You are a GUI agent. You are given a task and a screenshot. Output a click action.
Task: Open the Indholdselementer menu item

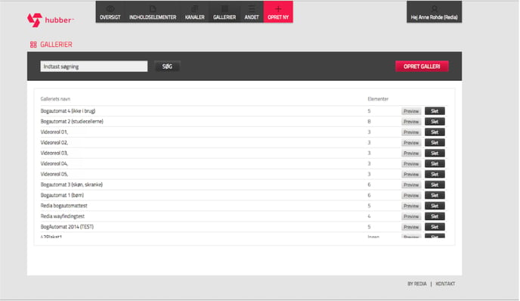(x=153, y=12)
